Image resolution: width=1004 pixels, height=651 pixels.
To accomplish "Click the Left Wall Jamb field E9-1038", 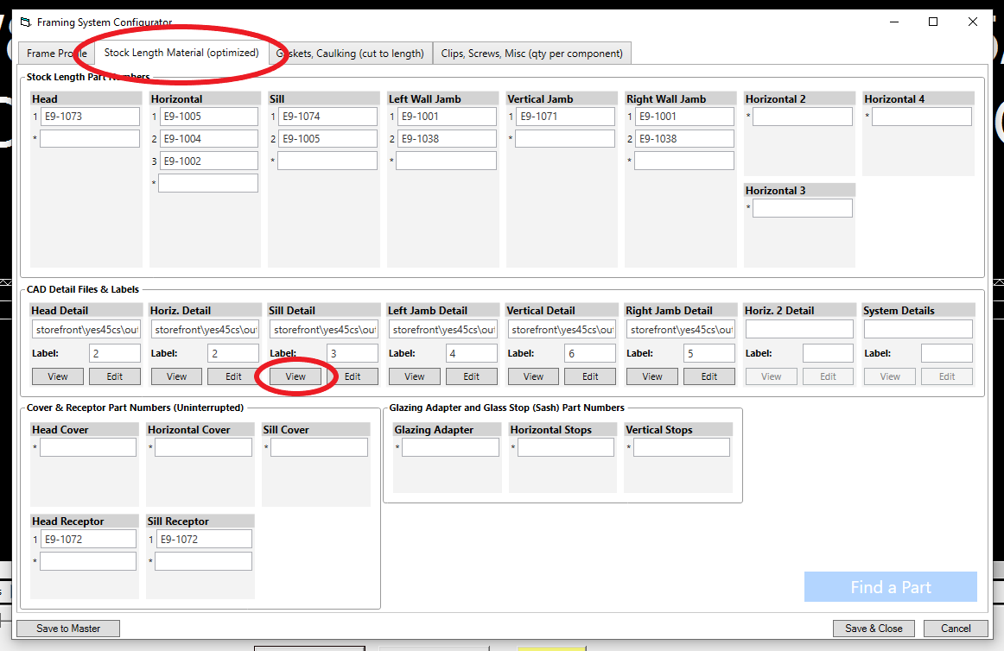I will coord(447,139).
